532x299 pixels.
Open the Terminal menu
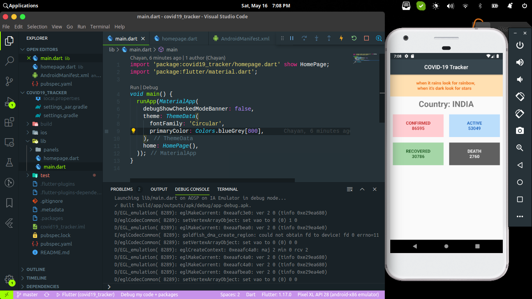click(x=100, y=27)
